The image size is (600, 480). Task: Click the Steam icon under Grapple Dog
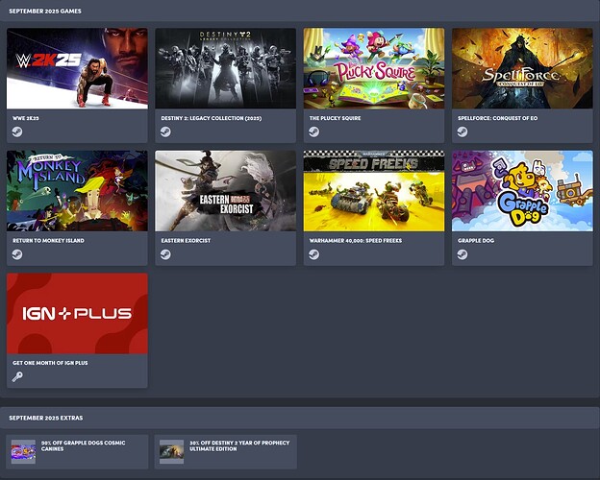point(462,255)
